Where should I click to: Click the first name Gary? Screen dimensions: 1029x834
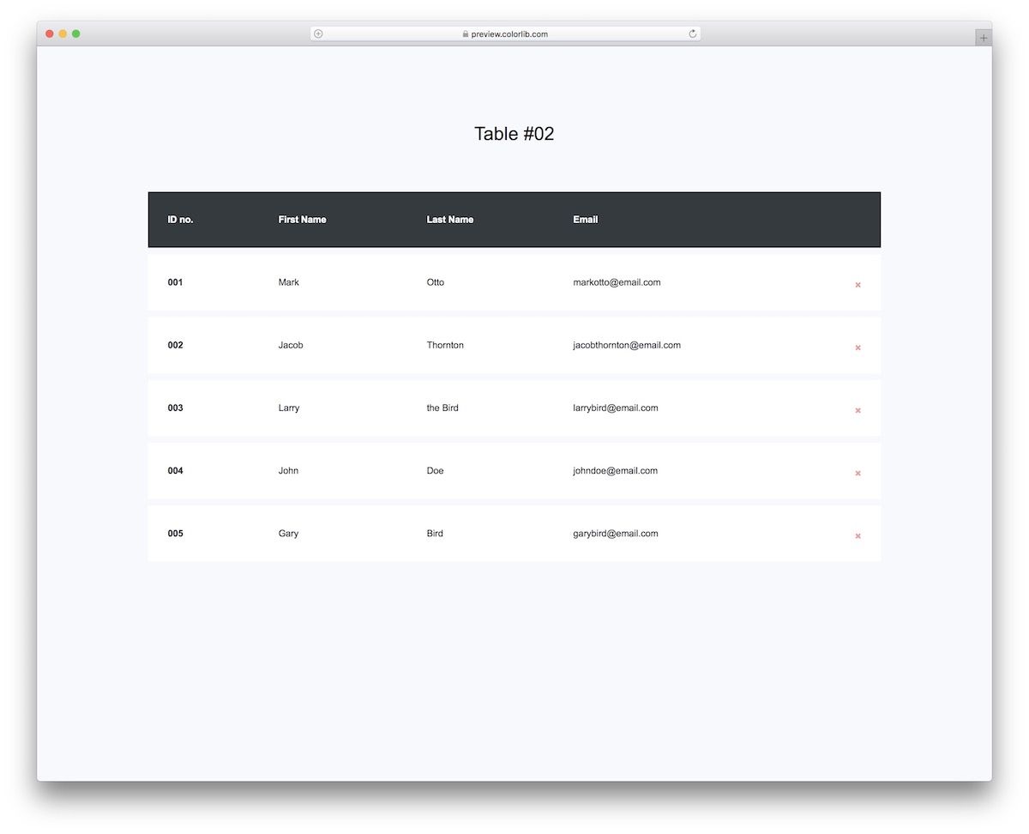tap(288, 534)
